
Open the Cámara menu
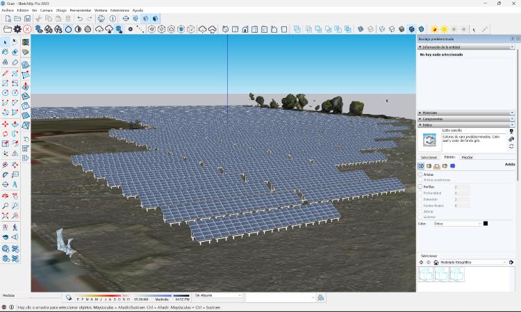click(46, 10)
